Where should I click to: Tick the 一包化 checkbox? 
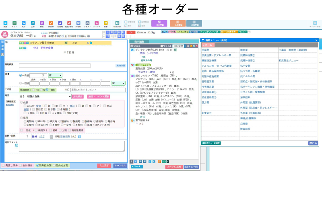[x=22, y=130]
